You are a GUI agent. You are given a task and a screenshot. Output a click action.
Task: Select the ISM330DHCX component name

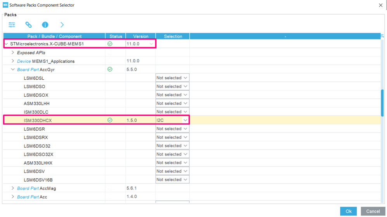tap(38, 120)
